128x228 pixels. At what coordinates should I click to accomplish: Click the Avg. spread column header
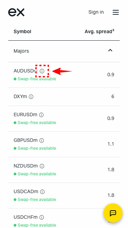click(99, 31)
